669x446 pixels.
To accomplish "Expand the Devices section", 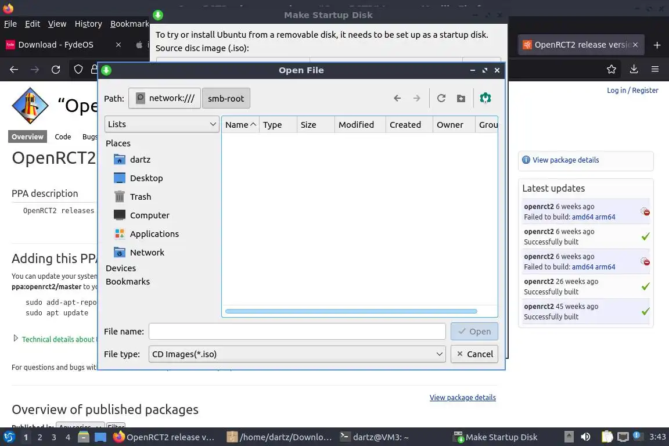I will [x=121, y=268].
